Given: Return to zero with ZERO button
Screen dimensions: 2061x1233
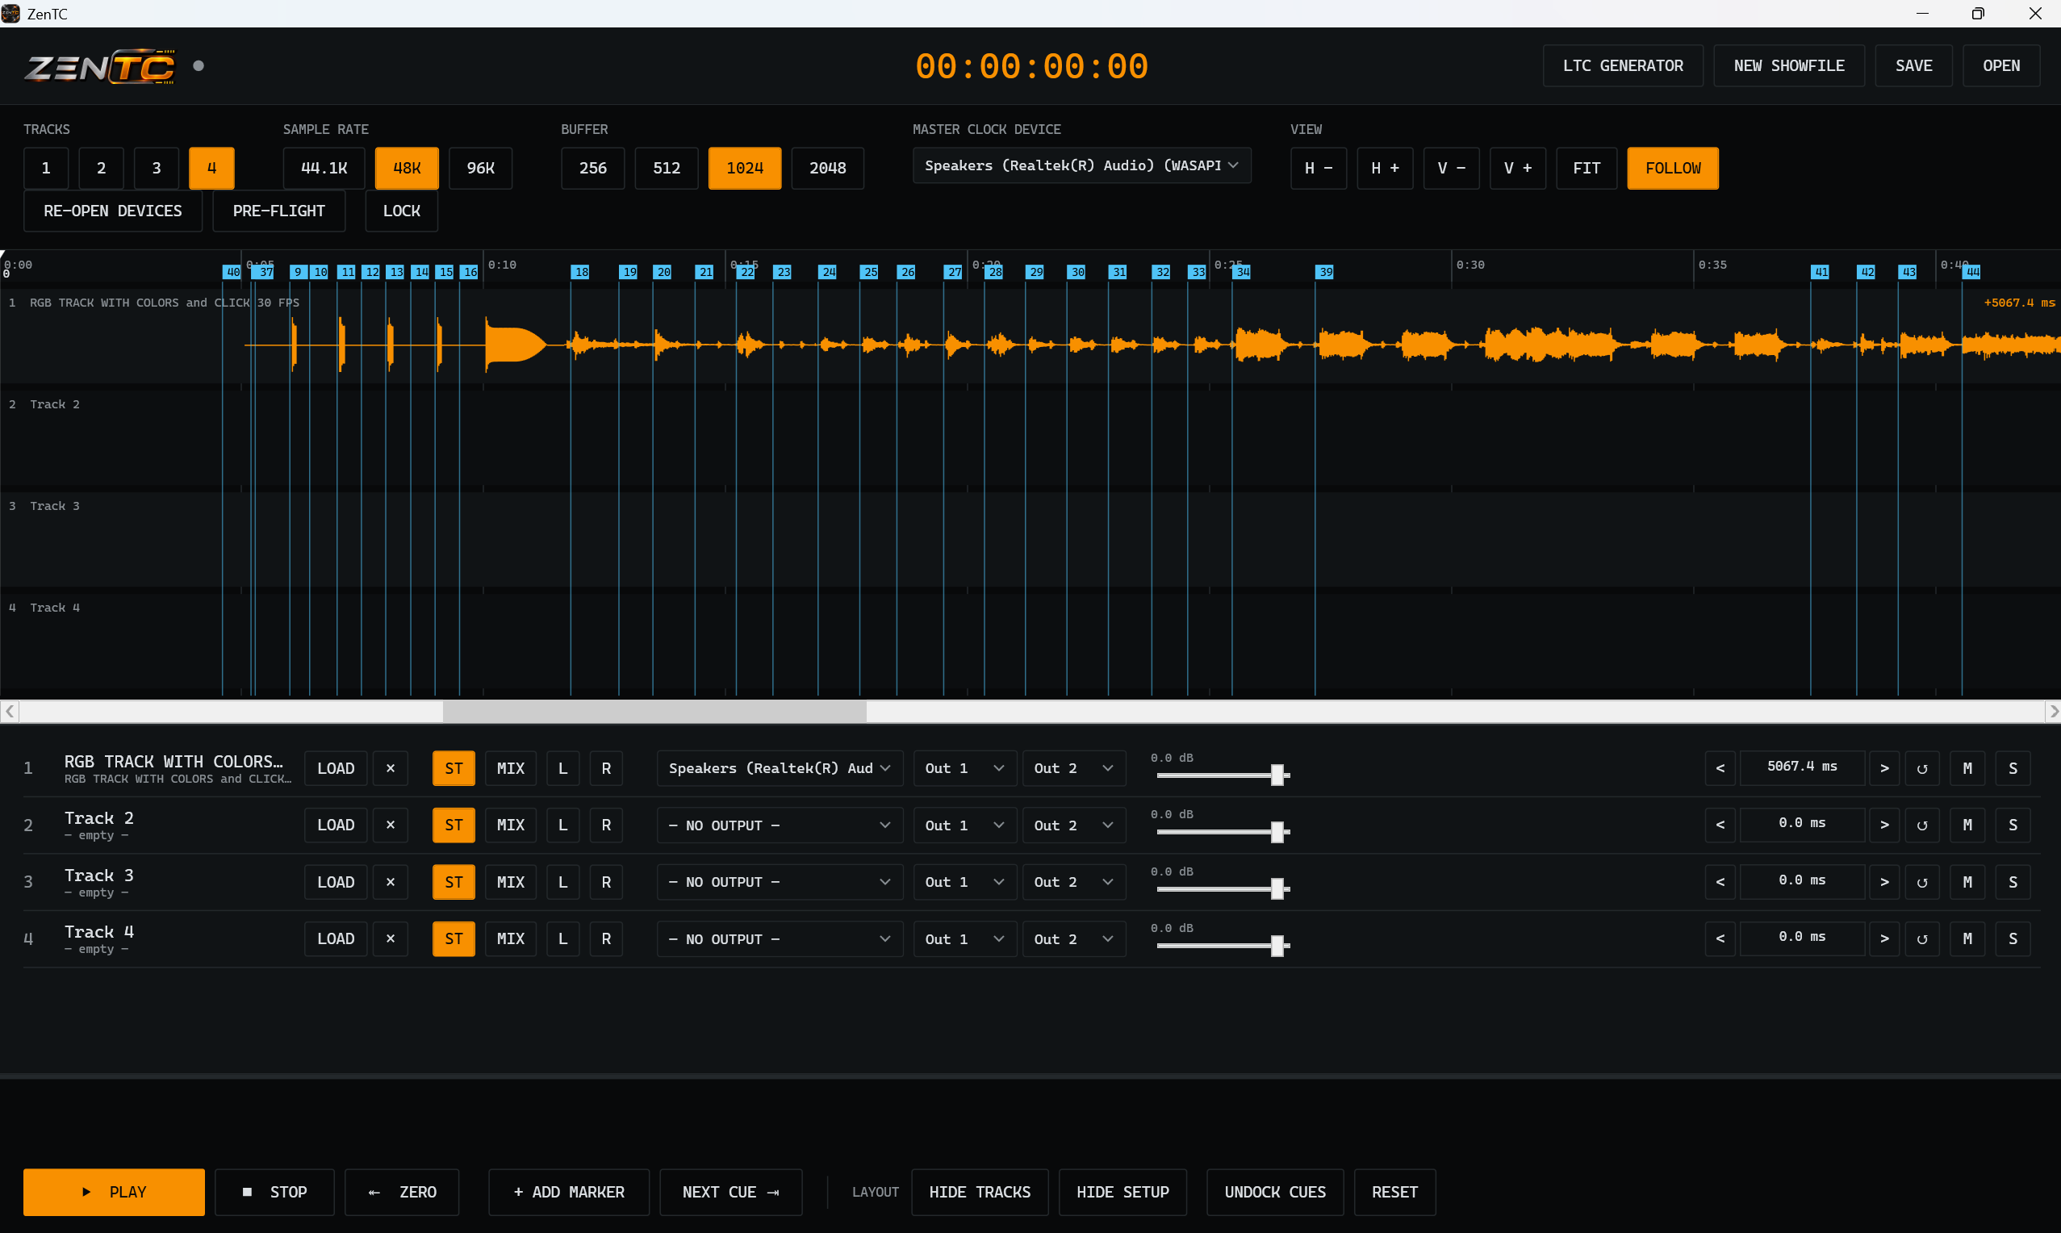Looking at the screenshot, I should point(402,1193).
